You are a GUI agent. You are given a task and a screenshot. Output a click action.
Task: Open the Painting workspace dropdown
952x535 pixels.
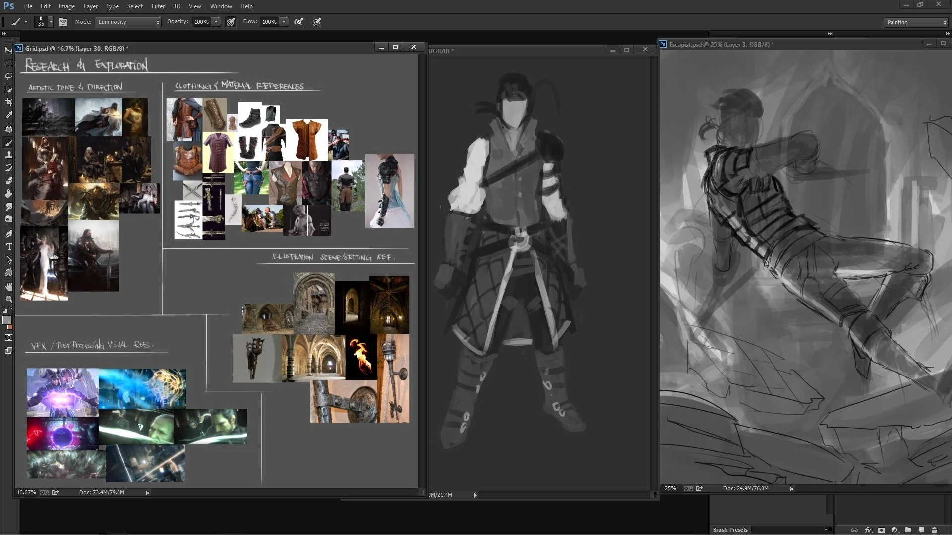916,22
